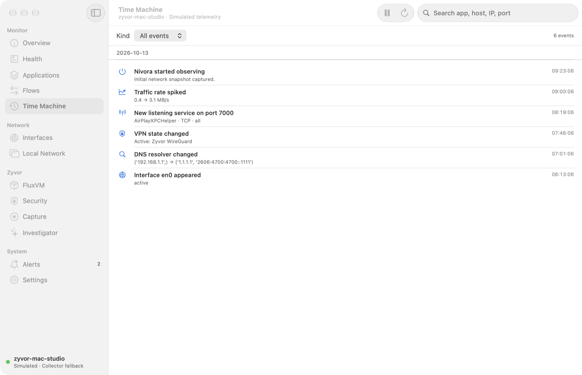Open the Capture section

pyautogui.click(x=54, y=217)
